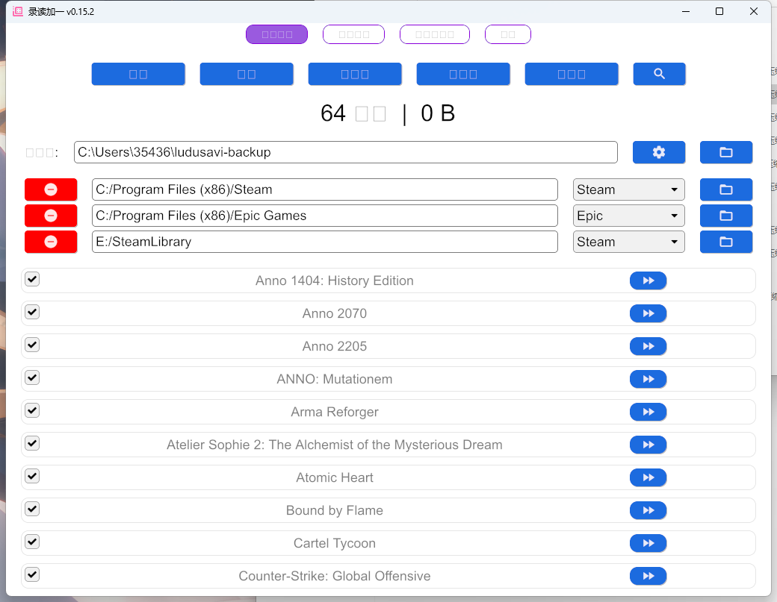Toggle the Atelier Sophie 2 checkbox

click(x=32, y=443)
